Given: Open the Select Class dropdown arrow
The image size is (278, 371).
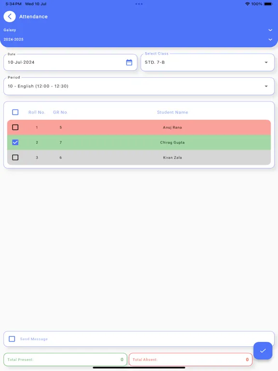Looking at the screenshot, I should pos(266,62).
